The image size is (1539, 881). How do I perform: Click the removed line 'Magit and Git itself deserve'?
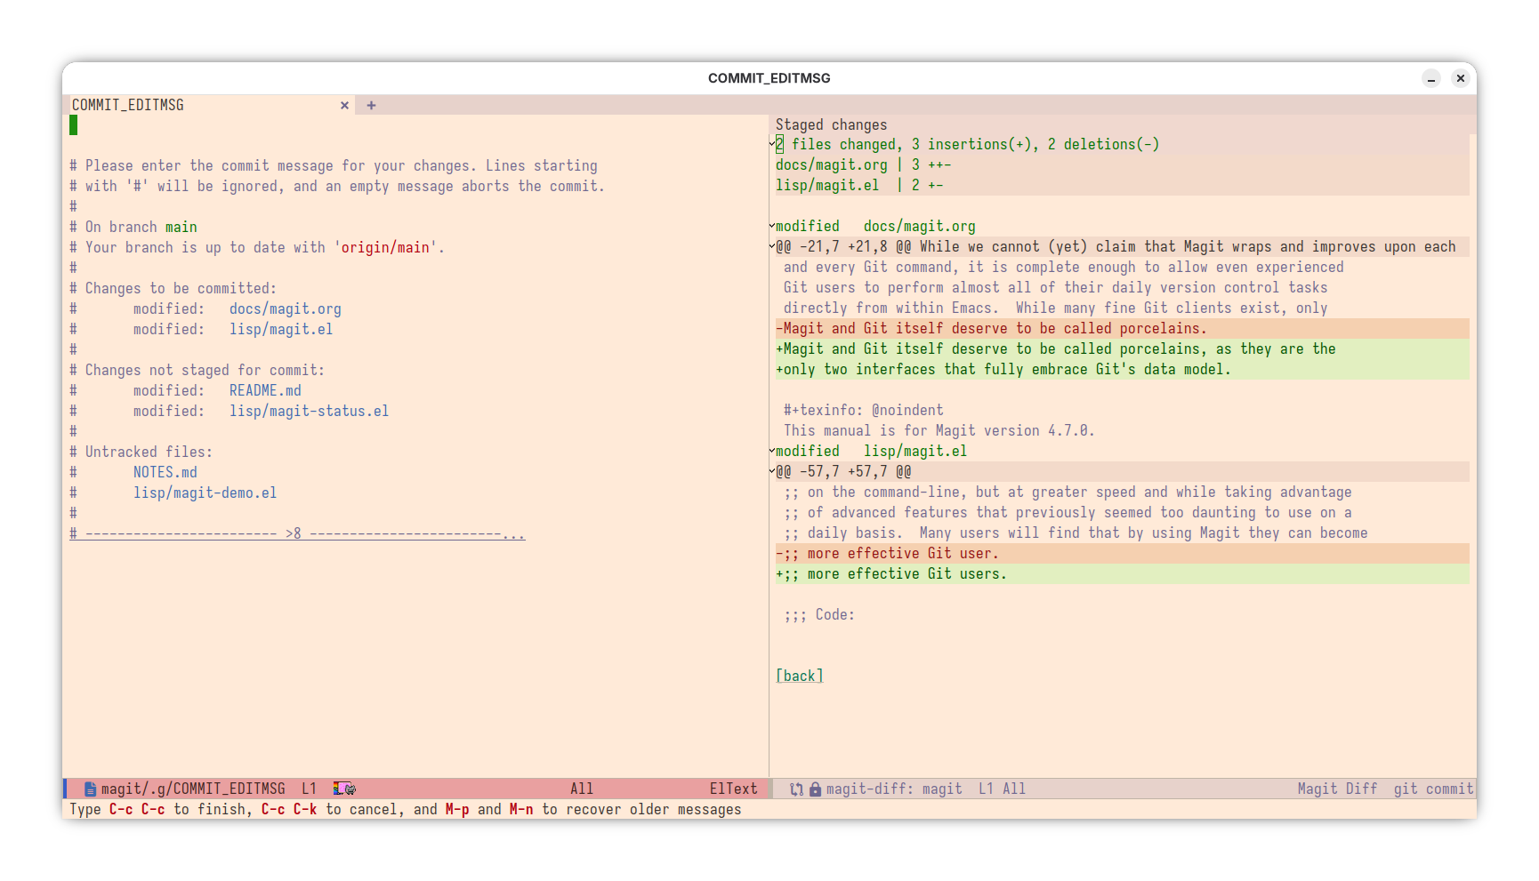coord(1122,328)
